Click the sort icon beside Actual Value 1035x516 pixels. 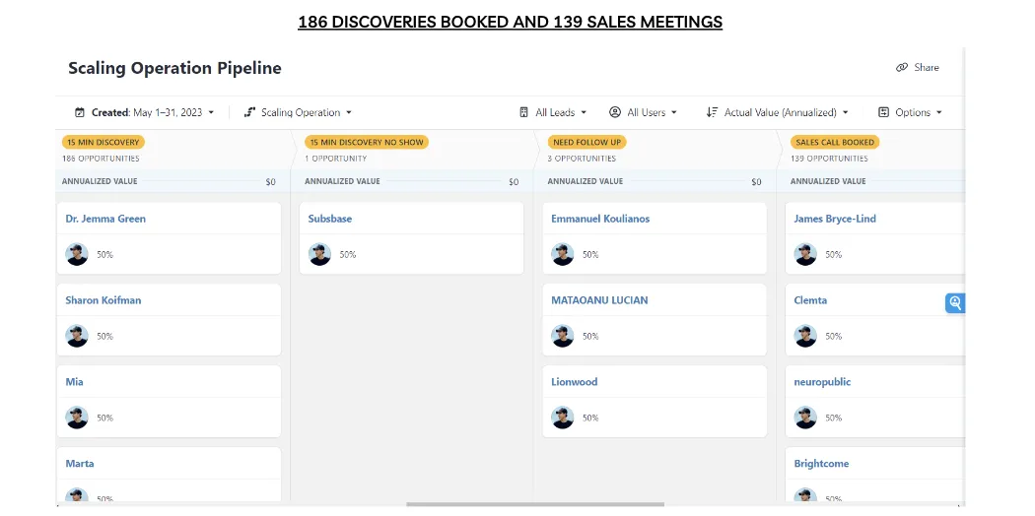point(712,112)
